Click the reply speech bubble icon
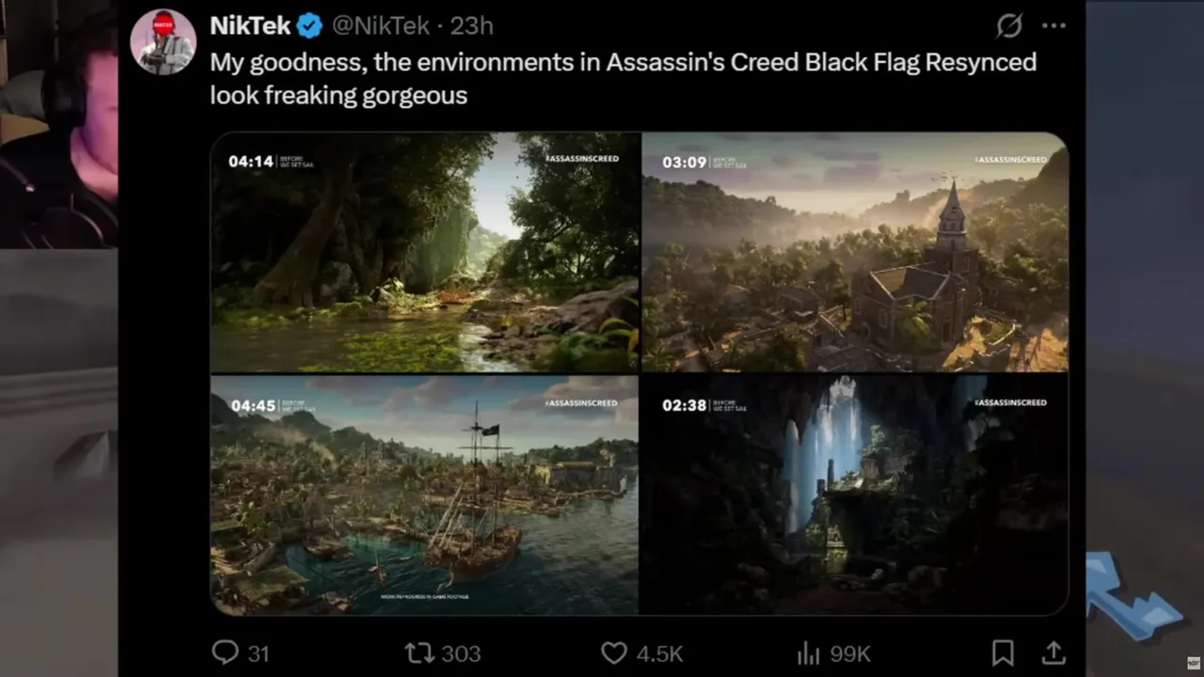This screenshot has width=1204, height=677. click(226, 652)
